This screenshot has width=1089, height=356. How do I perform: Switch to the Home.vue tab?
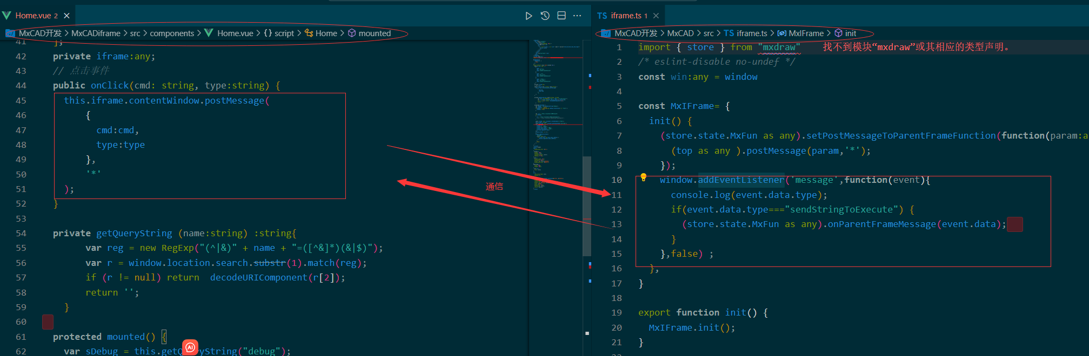(32, 16)
